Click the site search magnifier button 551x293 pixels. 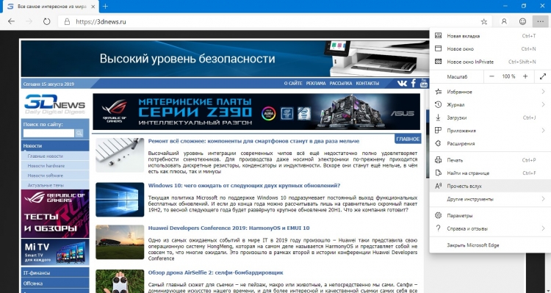pos(79,133)
